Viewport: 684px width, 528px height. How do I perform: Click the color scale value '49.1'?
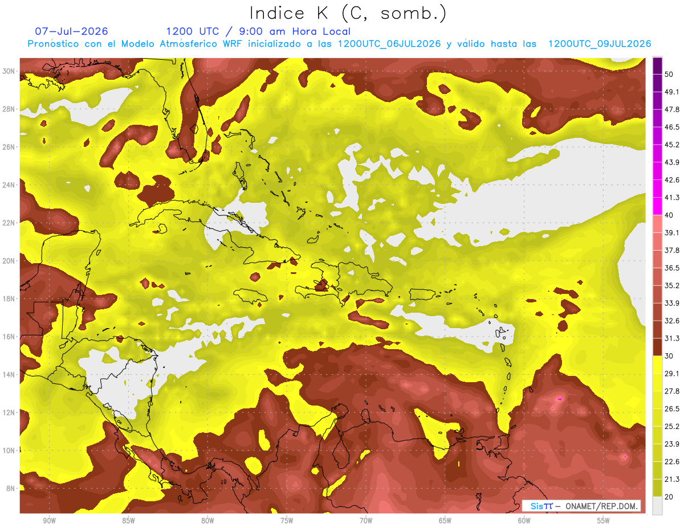point(672,92)
